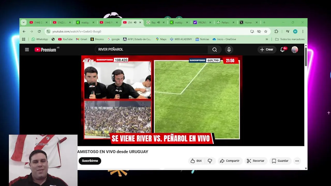Open the Binomo bookmark
The width and height of the screenshot is (331, 186).
(x=97, y=39)
